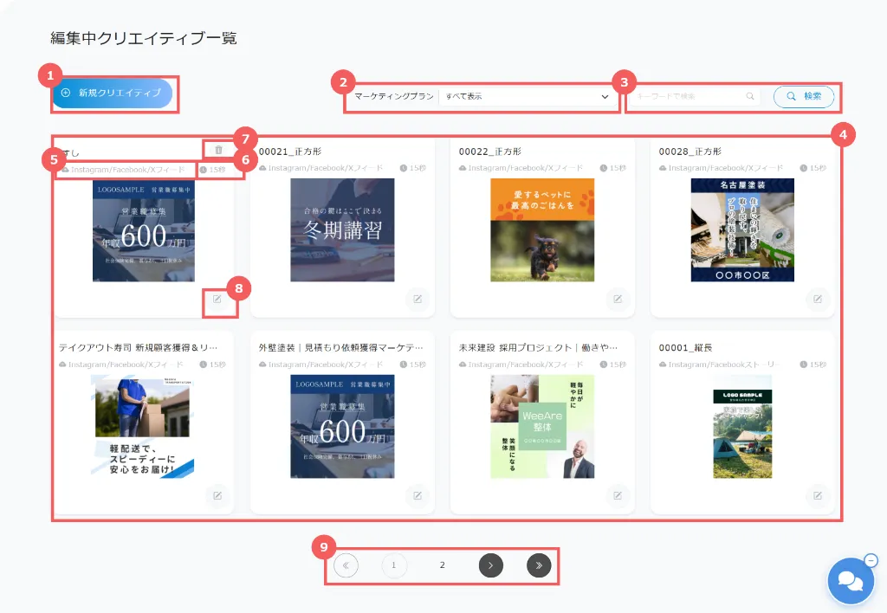Viewport: 887px width, 613px height.
Task: Click the edit icon on the テイクアウト寿司 card
Action: 217,495
